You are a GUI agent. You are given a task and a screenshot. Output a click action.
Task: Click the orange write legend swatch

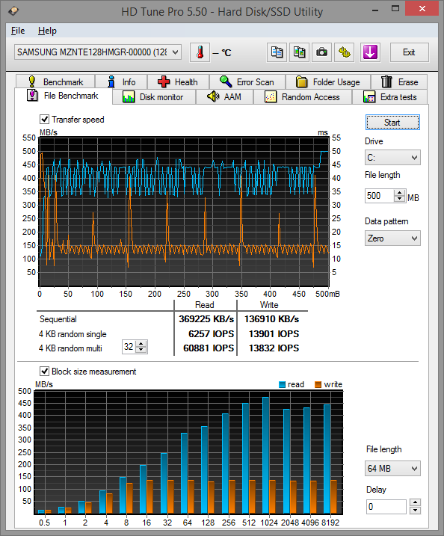pos(318,384)
